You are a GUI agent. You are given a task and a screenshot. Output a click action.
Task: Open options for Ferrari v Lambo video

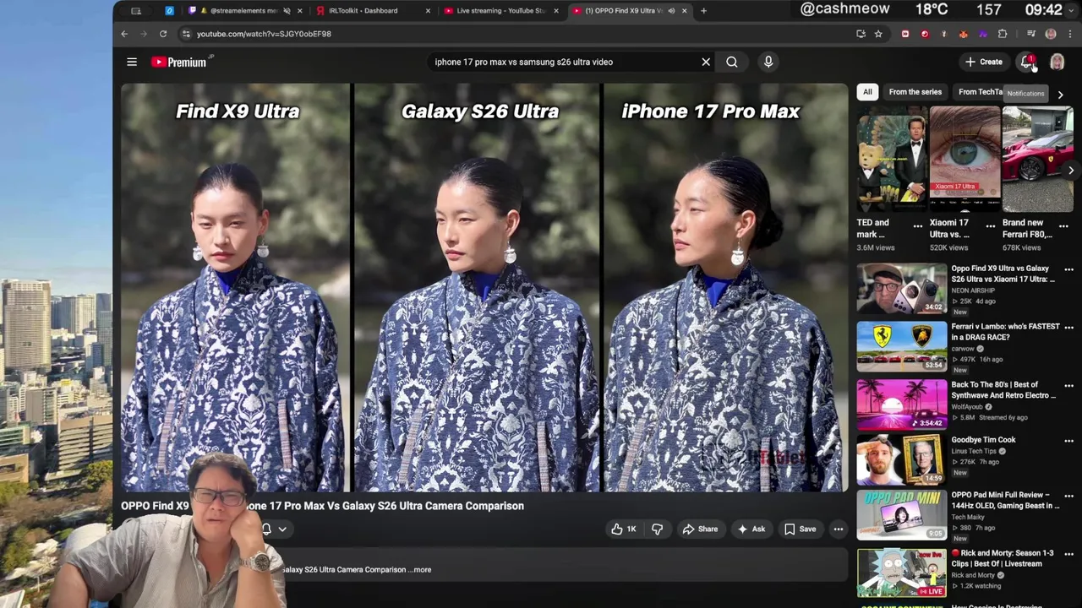tap(1068, 328)
